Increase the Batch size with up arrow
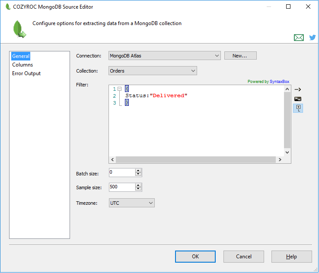 [138, 171]
